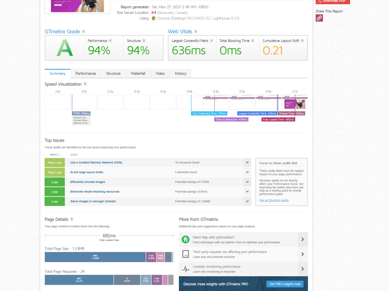
Task: Click the TTFB 106ms marker
Action: 81,113
